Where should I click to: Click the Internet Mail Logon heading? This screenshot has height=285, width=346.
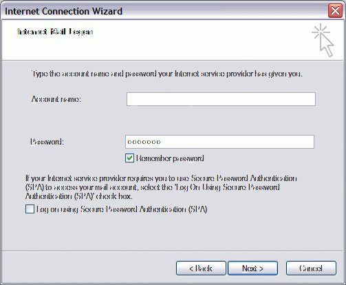coord(55,32)
